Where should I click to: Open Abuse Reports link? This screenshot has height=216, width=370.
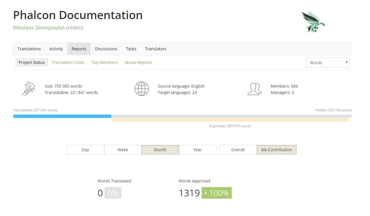pos(138,62)
